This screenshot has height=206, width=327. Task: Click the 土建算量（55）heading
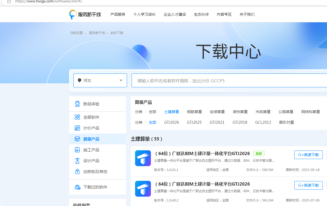146,139
